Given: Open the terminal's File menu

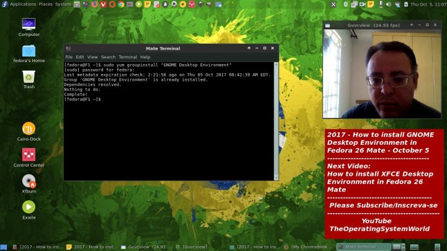Looking at the screenshot, I should (69, 57).
